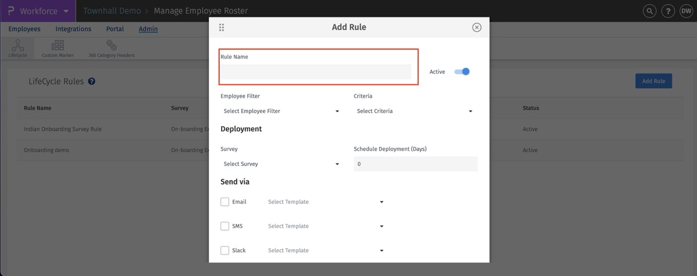This screenshot has width=697, height=276.
Task: Tick the Slack checkbox
Action: (x=225, y=250)
